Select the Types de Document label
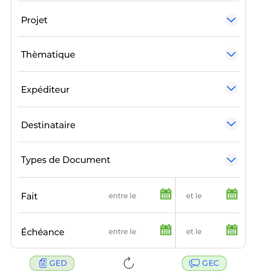257x278 pixels. click(65, 160)
